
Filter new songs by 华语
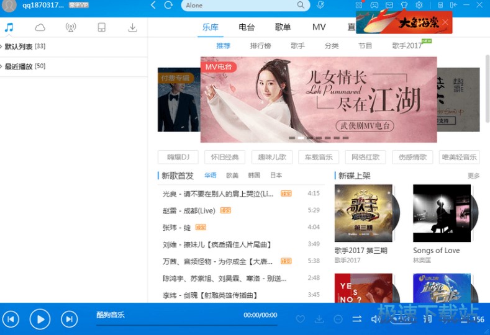pos(211,176)
